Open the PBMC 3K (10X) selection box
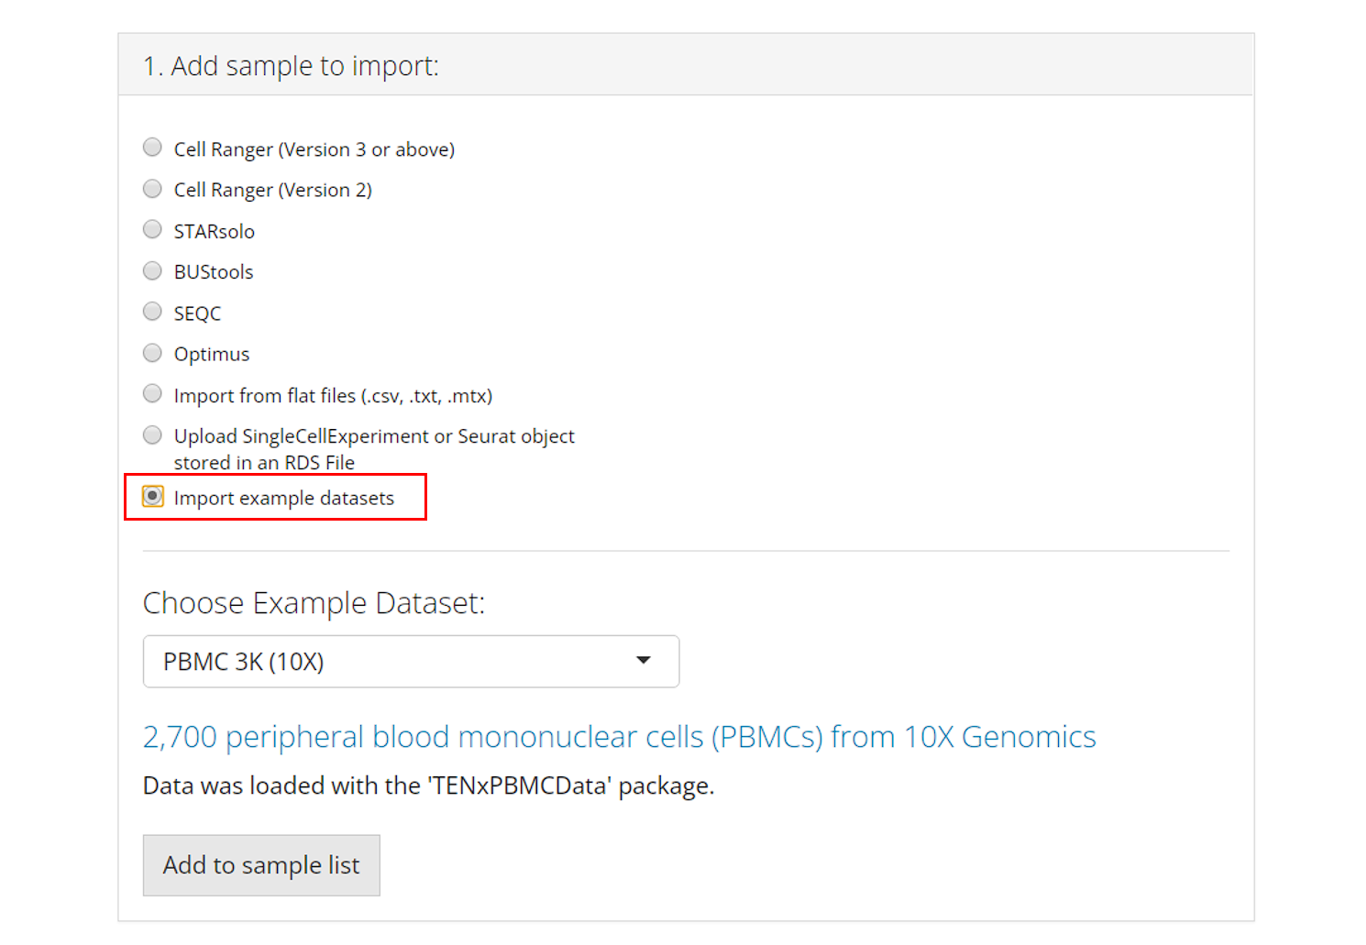 click(394, 661)
